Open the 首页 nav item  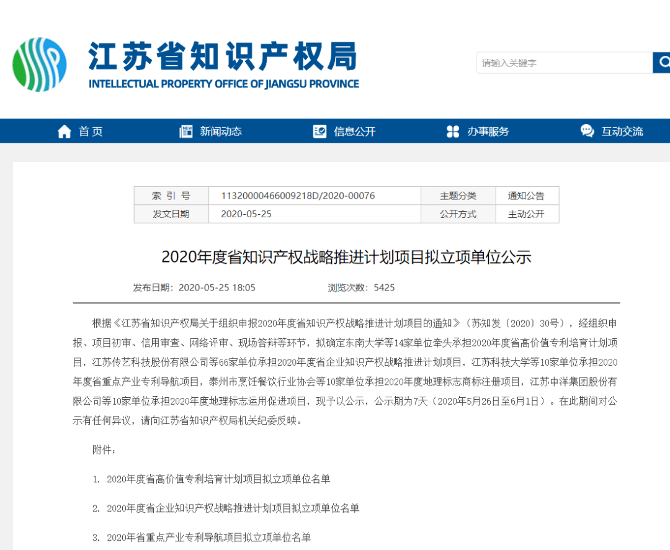coord(91,132)
